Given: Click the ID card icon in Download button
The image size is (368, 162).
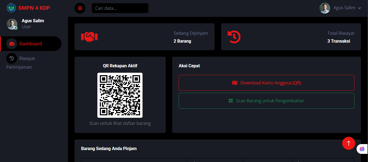Looking at the screenshot, I should [x=235, y=83].
